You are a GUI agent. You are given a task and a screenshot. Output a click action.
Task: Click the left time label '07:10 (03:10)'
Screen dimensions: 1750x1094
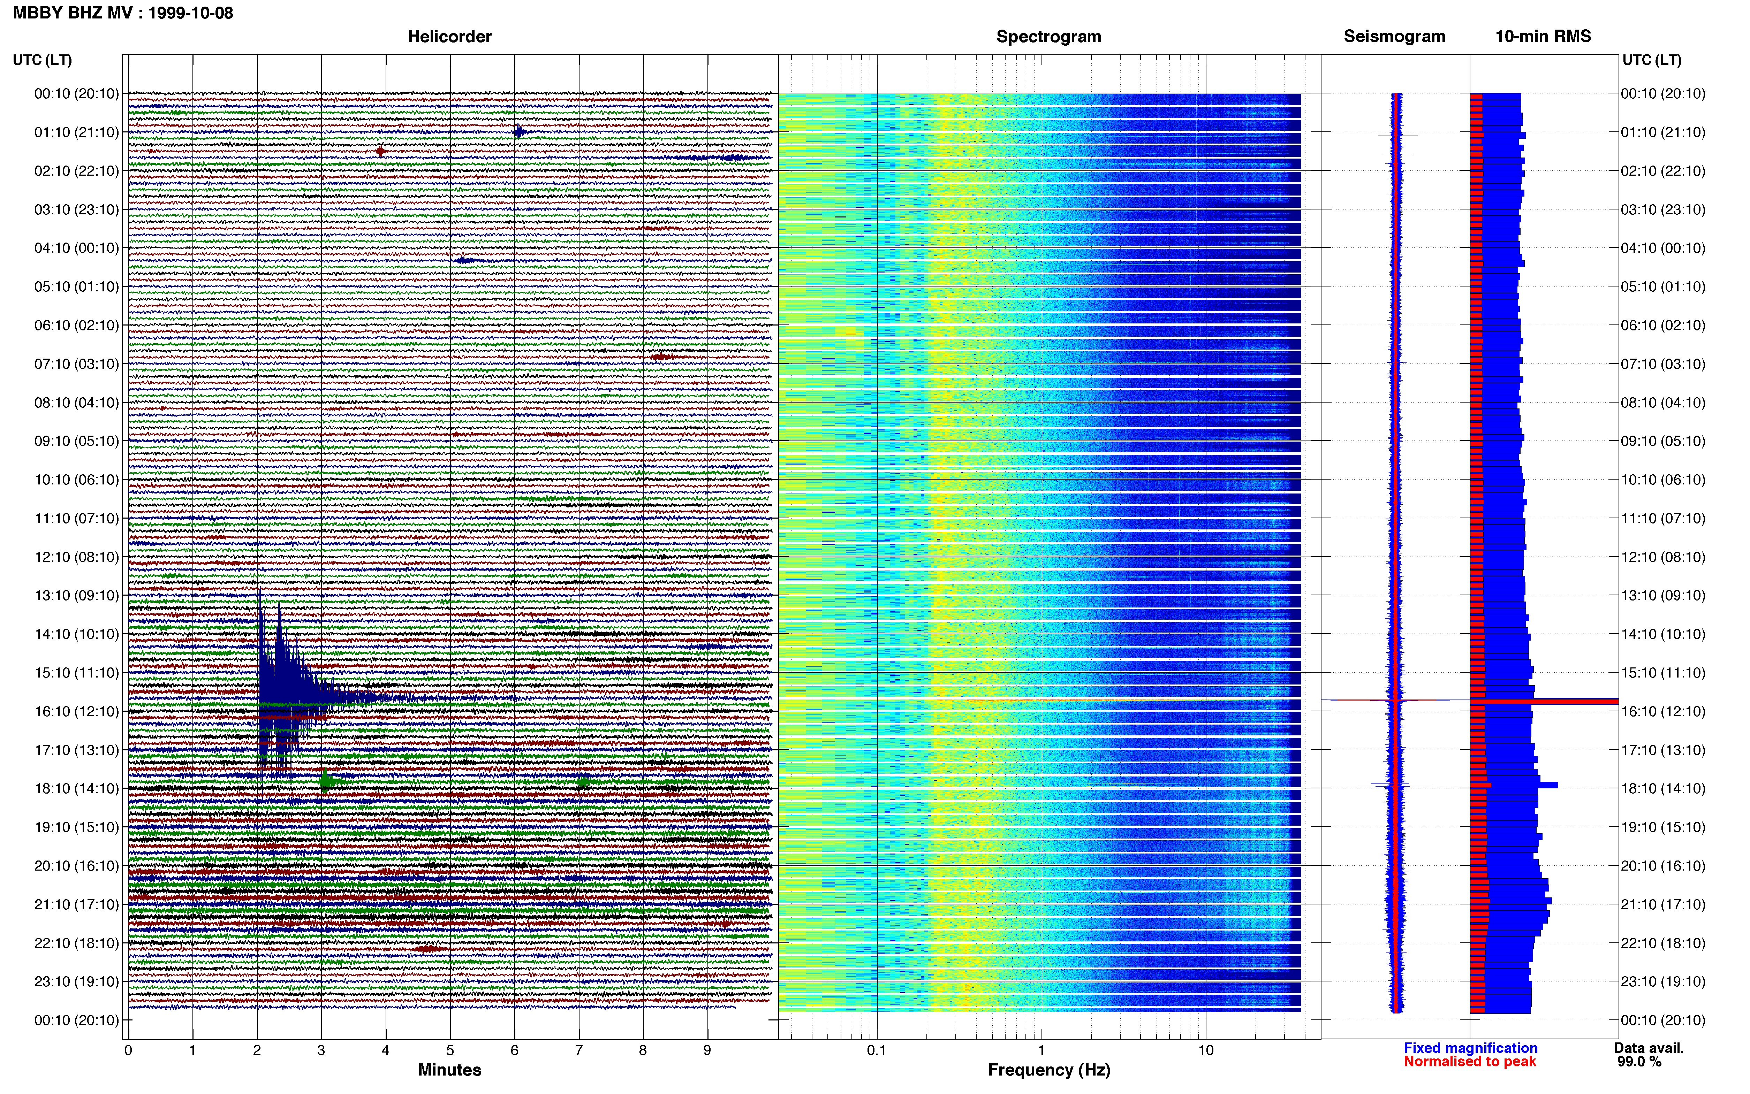click(x=77, y=364)
